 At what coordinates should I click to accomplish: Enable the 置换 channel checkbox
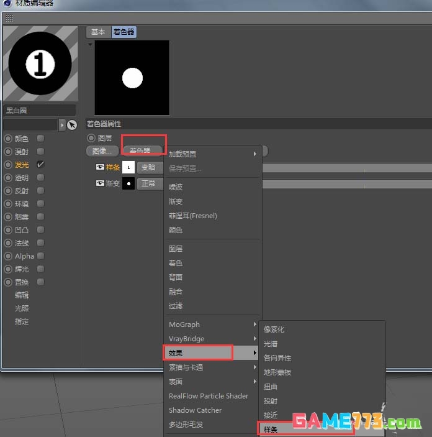[x=40, y=282]
